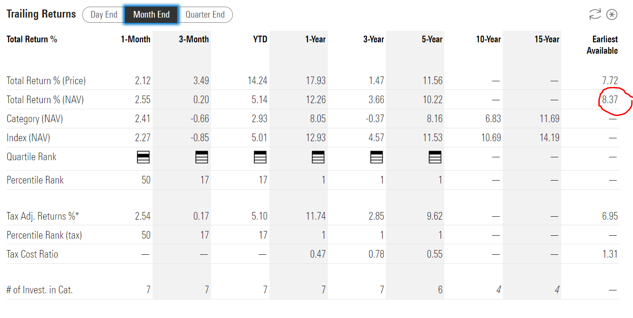Switch to the Quarter End view
This screenshot has height=318, width=633.
pos(206,14)
